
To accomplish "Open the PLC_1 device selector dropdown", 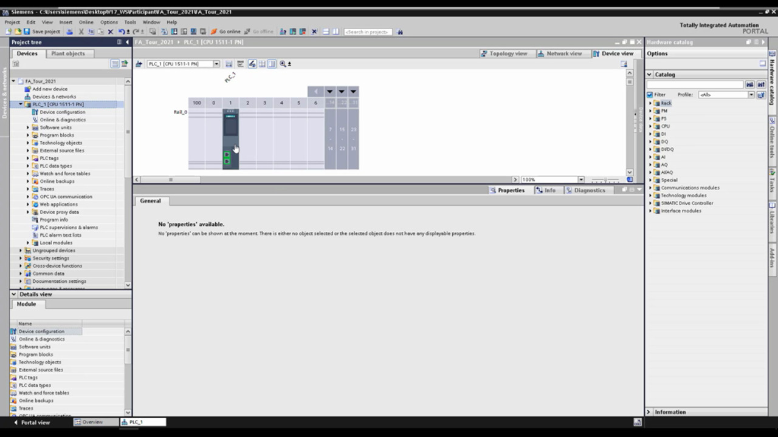I will pos(216,64).
